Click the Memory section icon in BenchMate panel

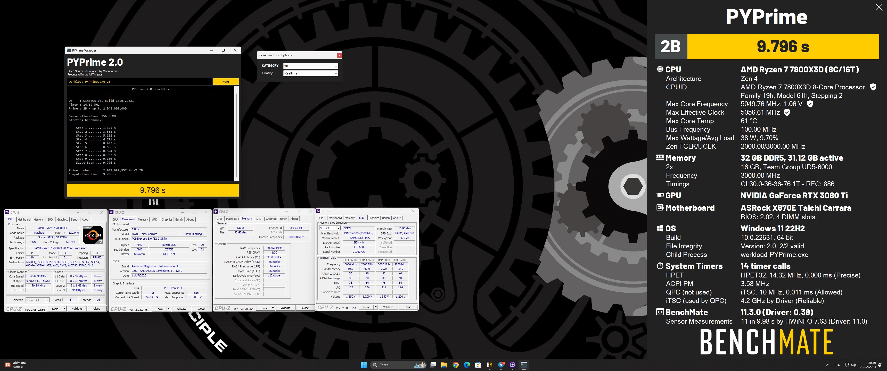click(660, 158)
